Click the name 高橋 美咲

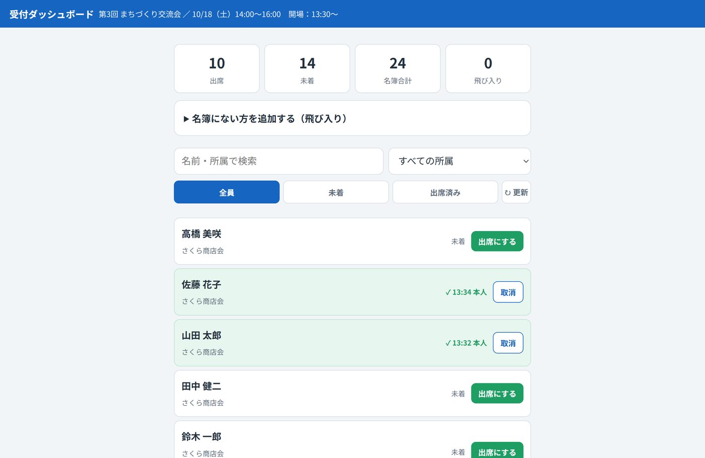(201, 234)
